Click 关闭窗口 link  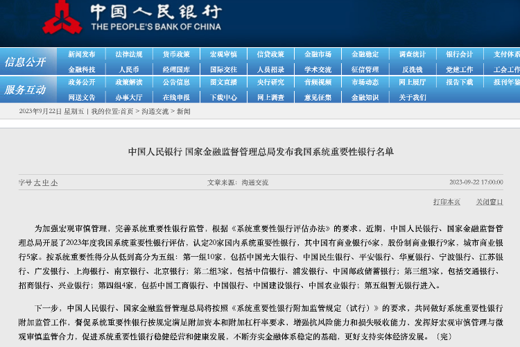489,202
